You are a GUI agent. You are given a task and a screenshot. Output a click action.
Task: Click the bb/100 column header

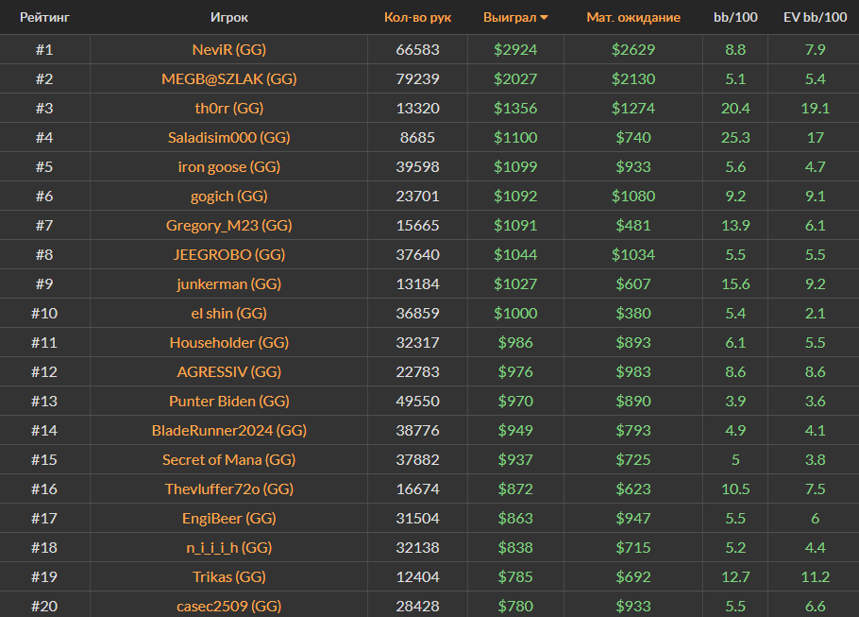[735, 17]
